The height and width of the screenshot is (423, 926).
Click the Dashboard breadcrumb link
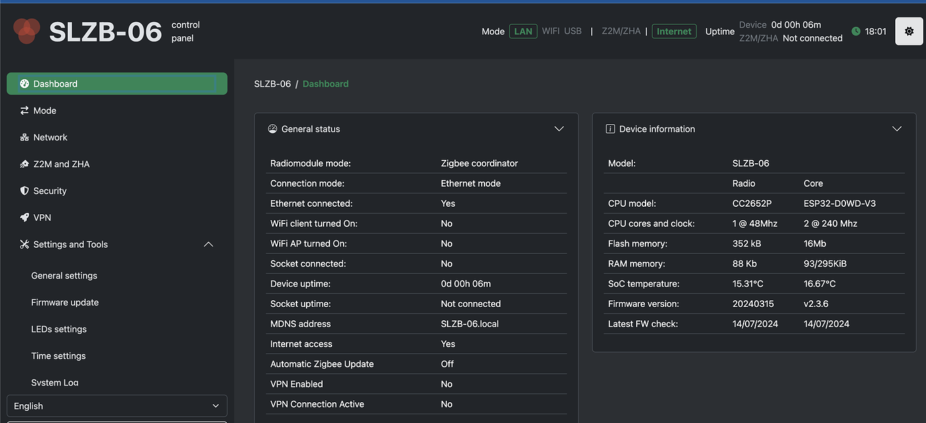[325, 84]
